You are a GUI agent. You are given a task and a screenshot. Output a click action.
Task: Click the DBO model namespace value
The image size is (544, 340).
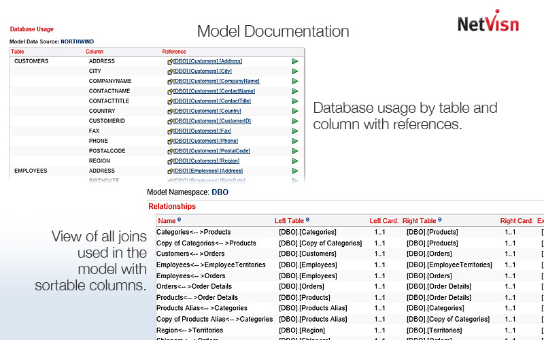pos(220,192)
